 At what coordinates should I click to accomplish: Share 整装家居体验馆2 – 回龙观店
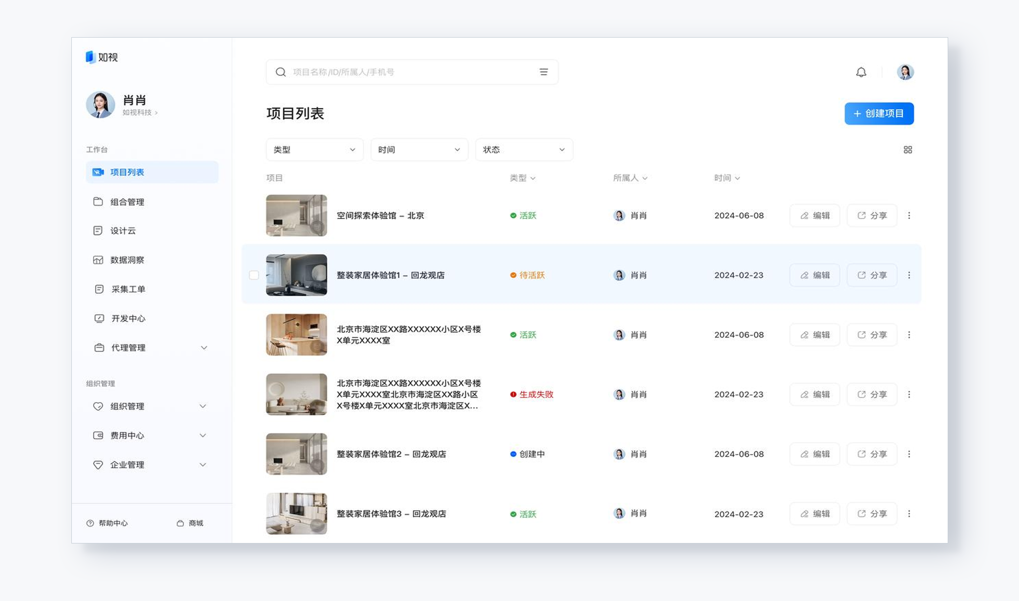[x=872, y=454]
